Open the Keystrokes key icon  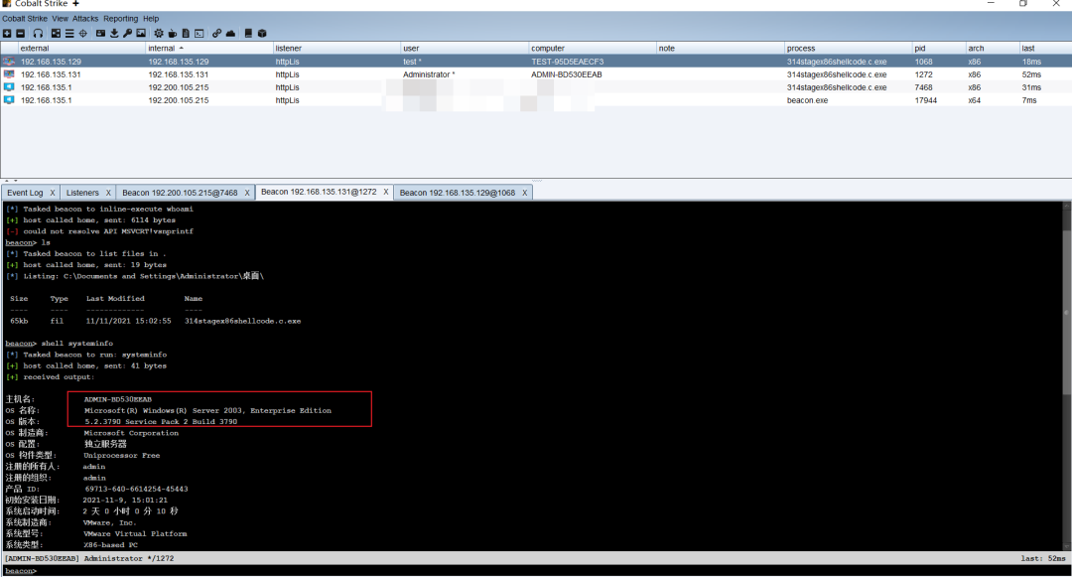127,33
